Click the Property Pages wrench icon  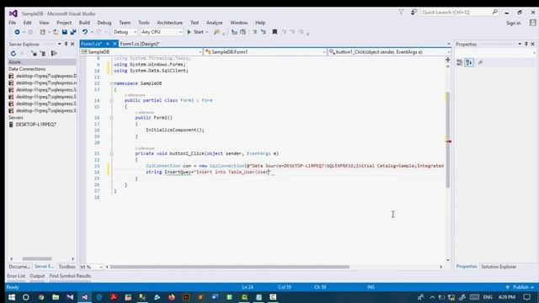481,62
